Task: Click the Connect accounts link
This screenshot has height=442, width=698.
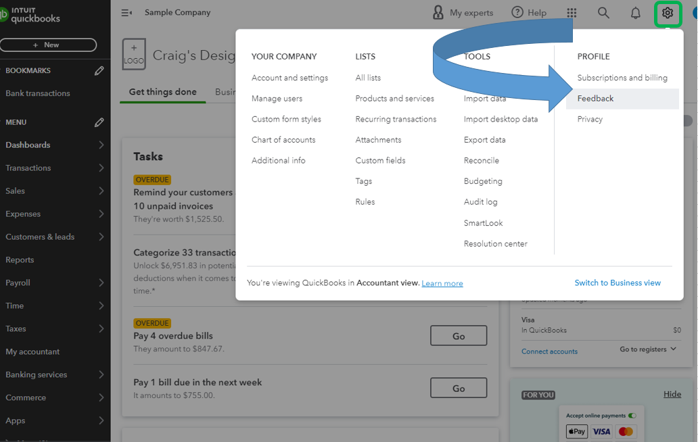Action: click(x=549, y=351)
